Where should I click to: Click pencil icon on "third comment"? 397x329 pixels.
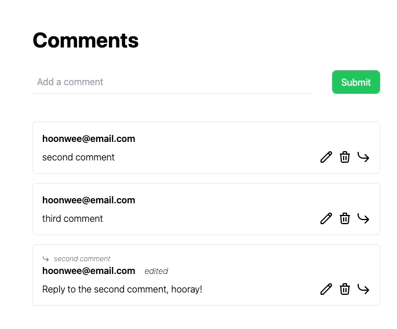pos(326,218)
